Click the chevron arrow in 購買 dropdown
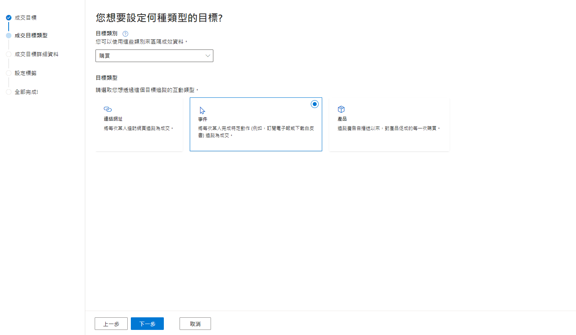 click(x=208, y=56)
